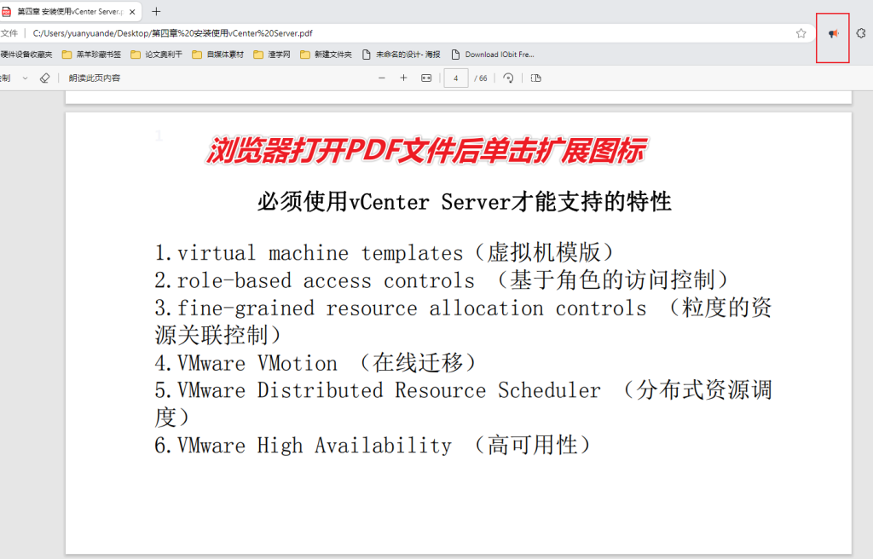The image size is (873, 559).
Task: Bookmark this page with the star icon
Action: pos(801,33)
